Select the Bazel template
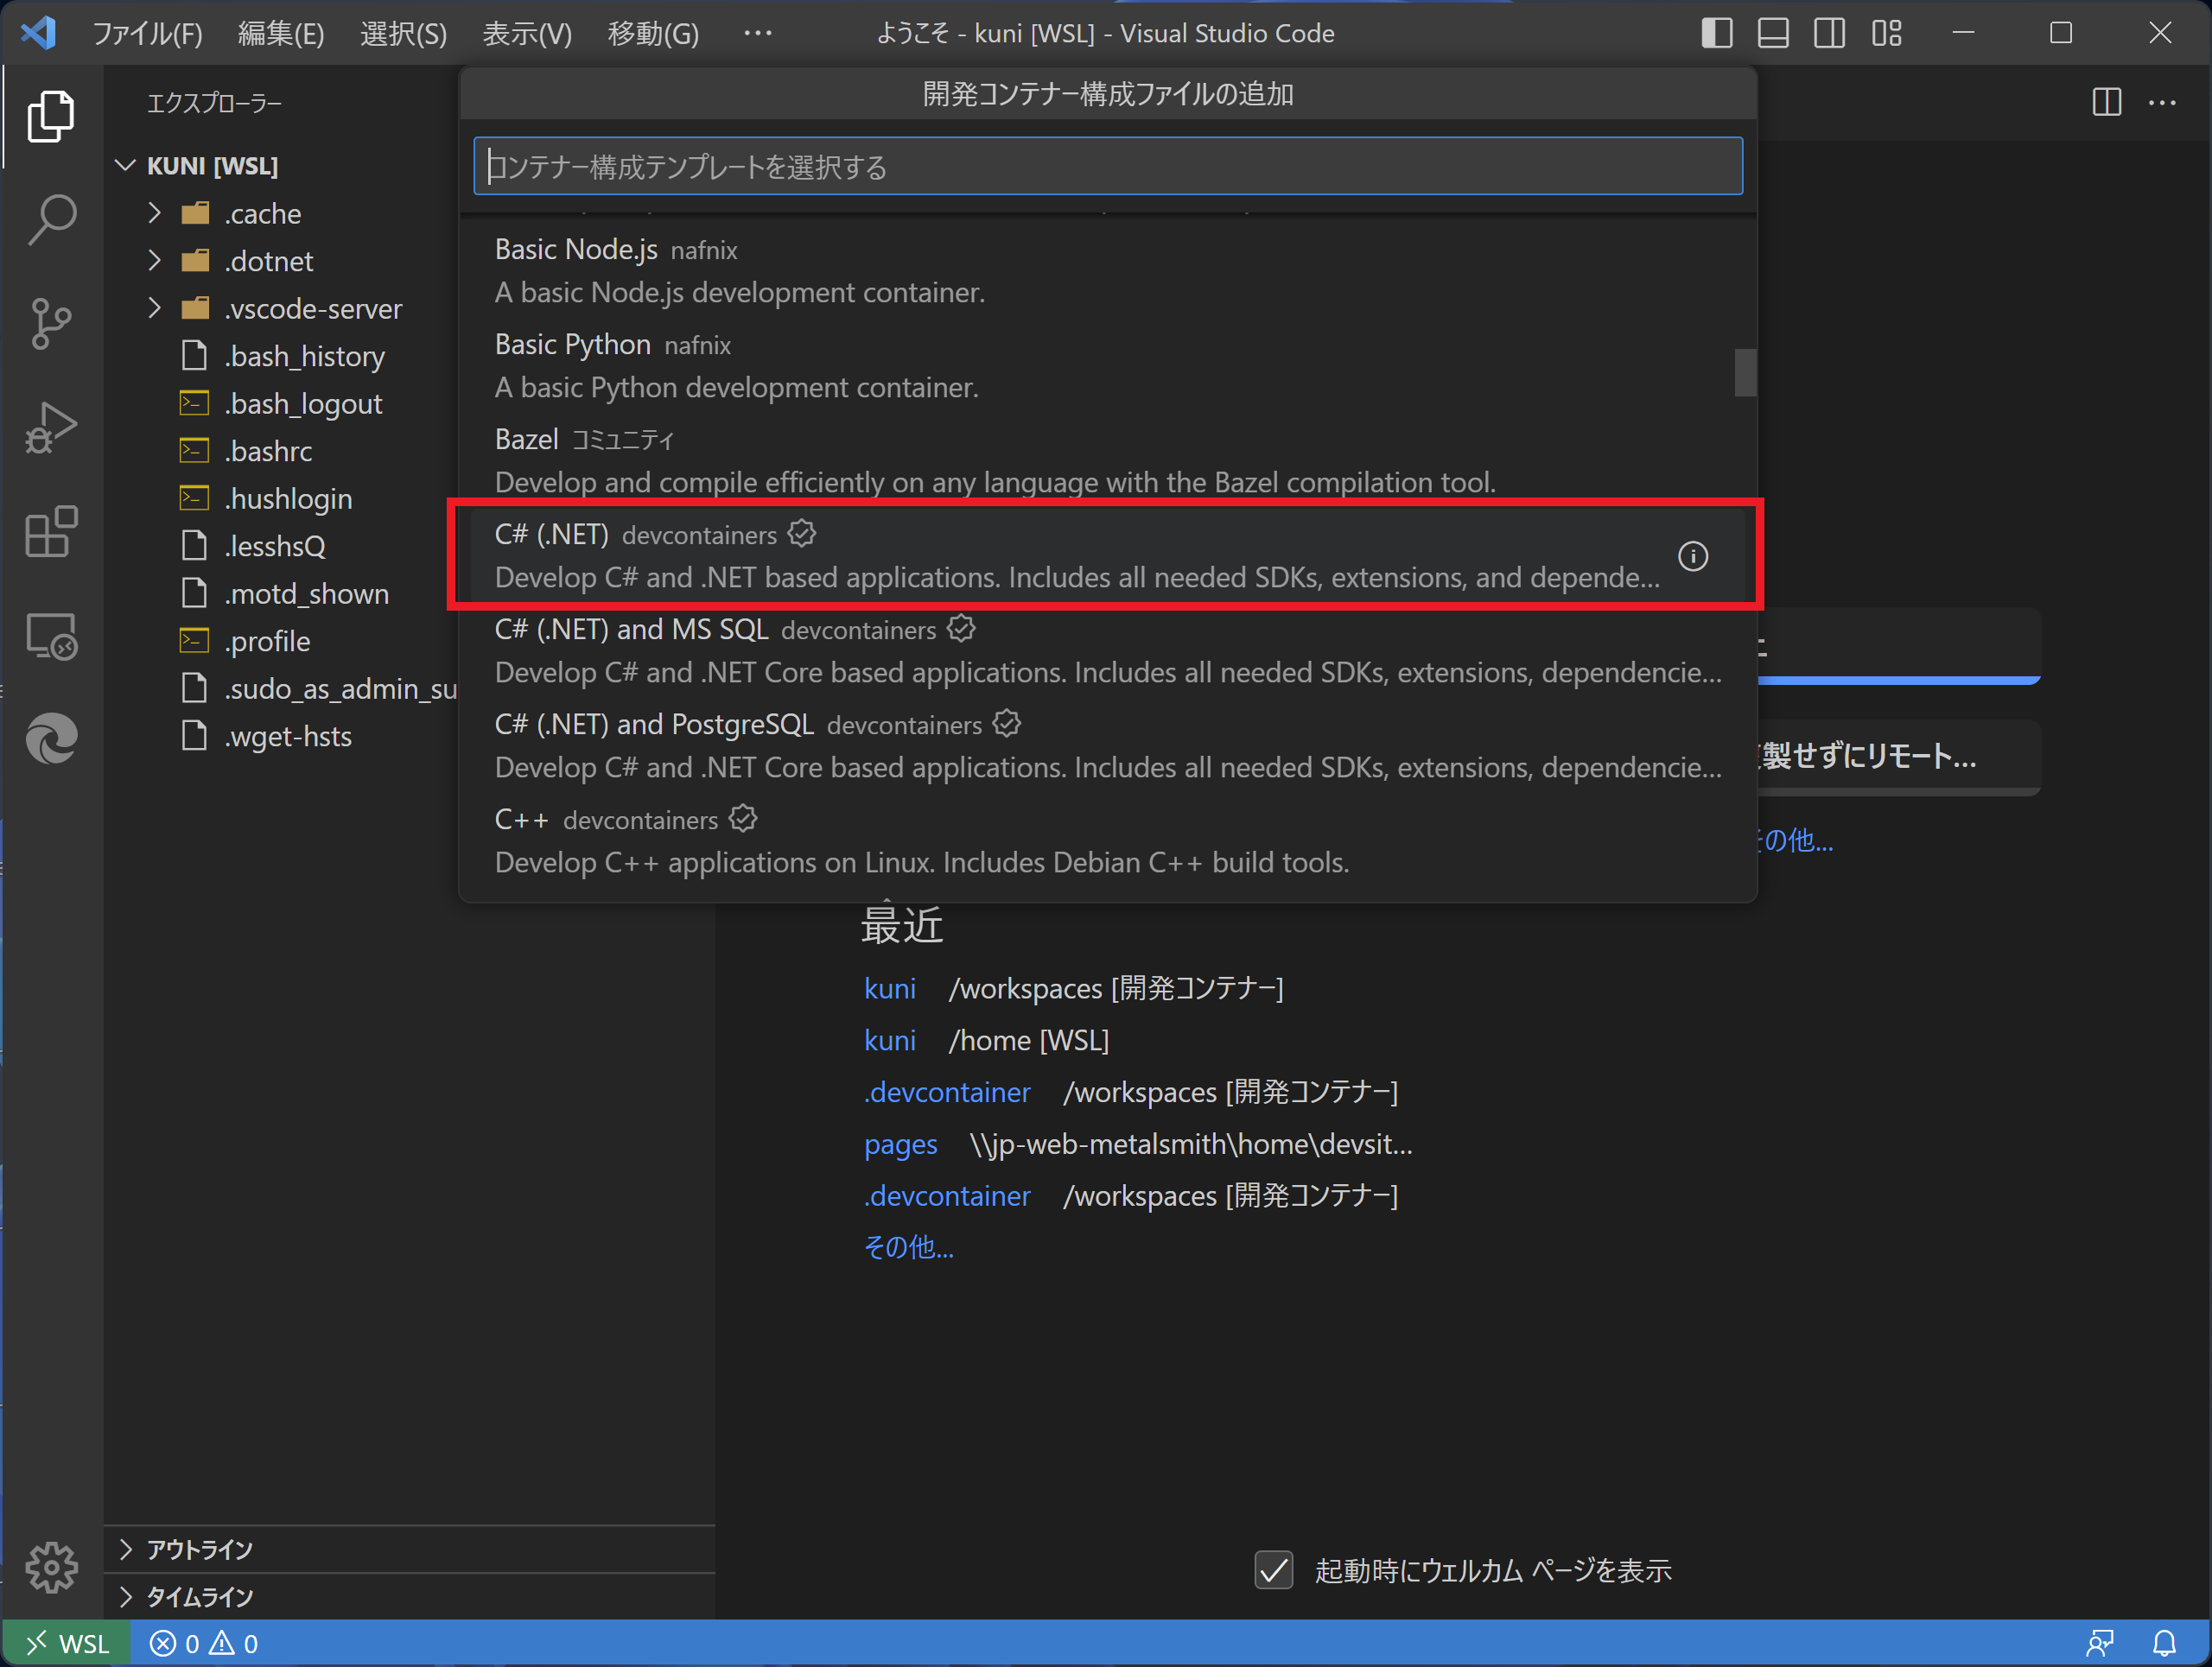Image resolution: width=2212 pixels, height=1667 pixels. 1107,460
